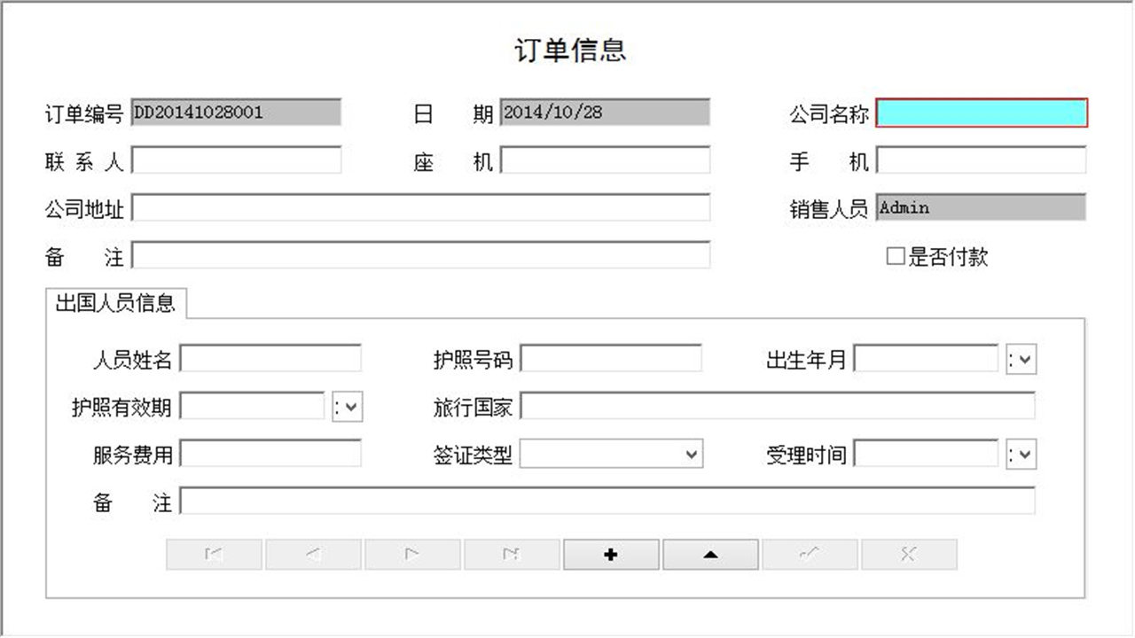Click the highlighted 公司名称 input field
Viewport: 1135px width, 638px height.
pos(981,113)
